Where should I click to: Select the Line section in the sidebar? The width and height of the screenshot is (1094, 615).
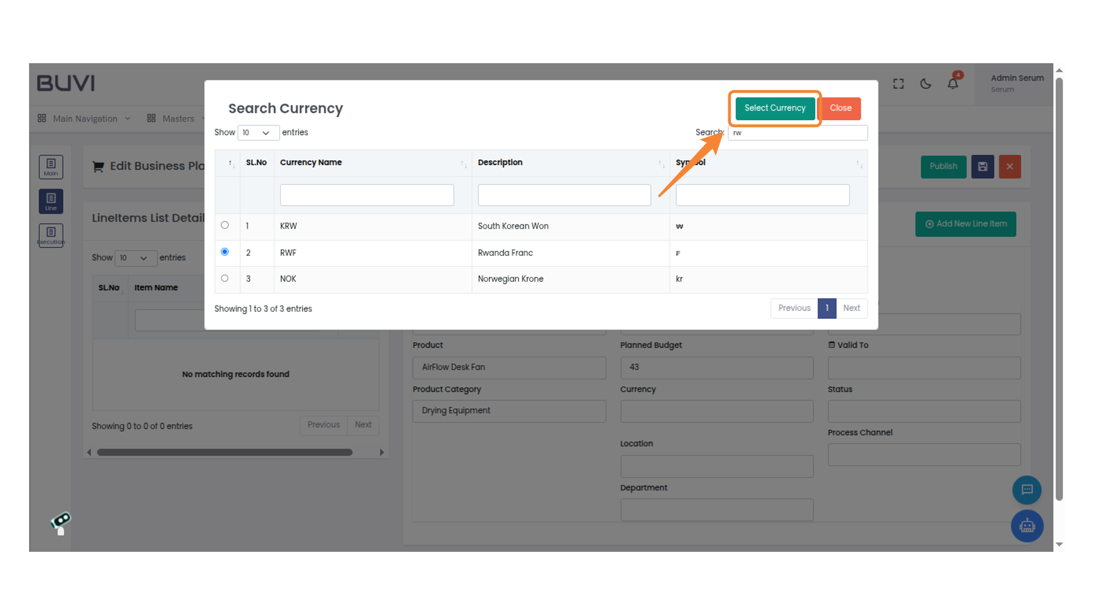click(x=51, y=201)
